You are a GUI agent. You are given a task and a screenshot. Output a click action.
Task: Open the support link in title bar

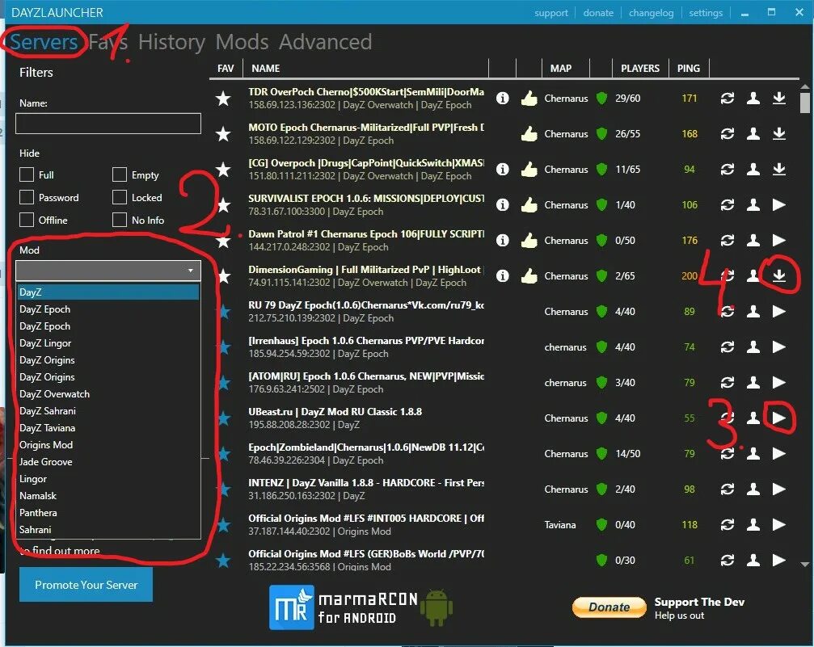coord(550,13)
